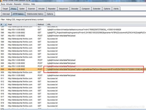Viewport: 146px width, 110px height.
Task: Go to the Intruder tool tab
Action: [x=41, y=9]
